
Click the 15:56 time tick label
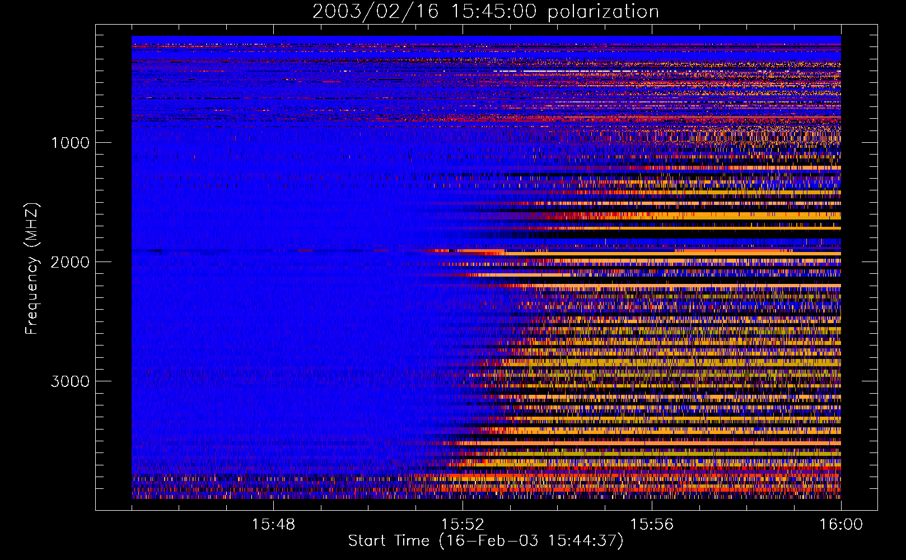[x=652, y=525]
